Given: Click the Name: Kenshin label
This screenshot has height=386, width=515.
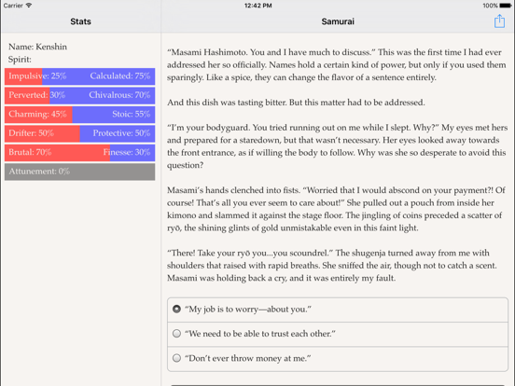Looking at the screenshot, I should (x=37, y=47).
